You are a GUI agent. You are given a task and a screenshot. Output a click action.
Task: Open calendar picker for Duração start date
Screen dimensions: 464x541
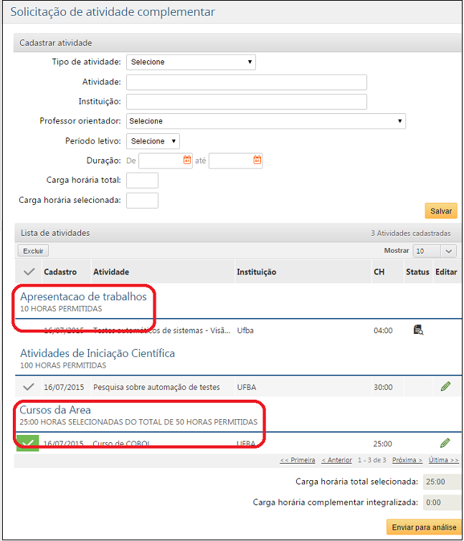(187, 160)
